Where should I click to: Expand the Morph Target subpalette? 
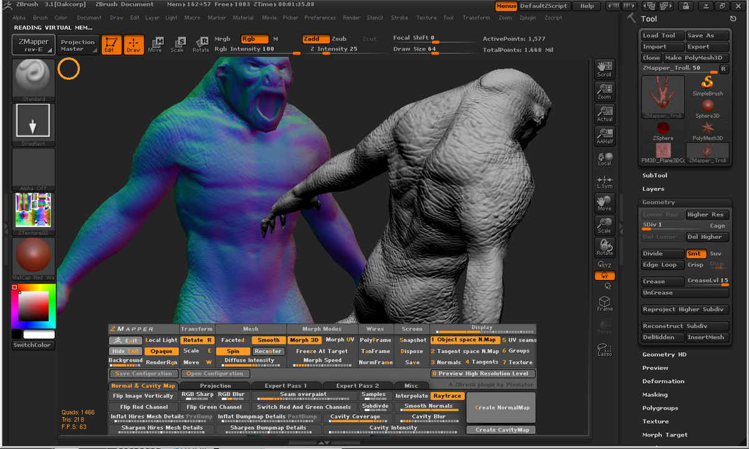click(x=665, y=435)
